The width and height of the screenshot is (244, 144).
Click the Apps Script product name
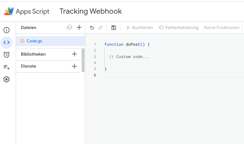[x=32, y=11]
